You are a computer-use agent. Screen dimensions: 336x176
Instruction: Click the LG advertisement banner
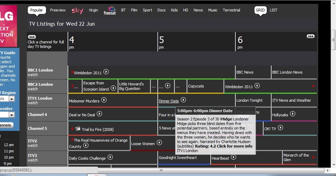(x=8, y=26)
